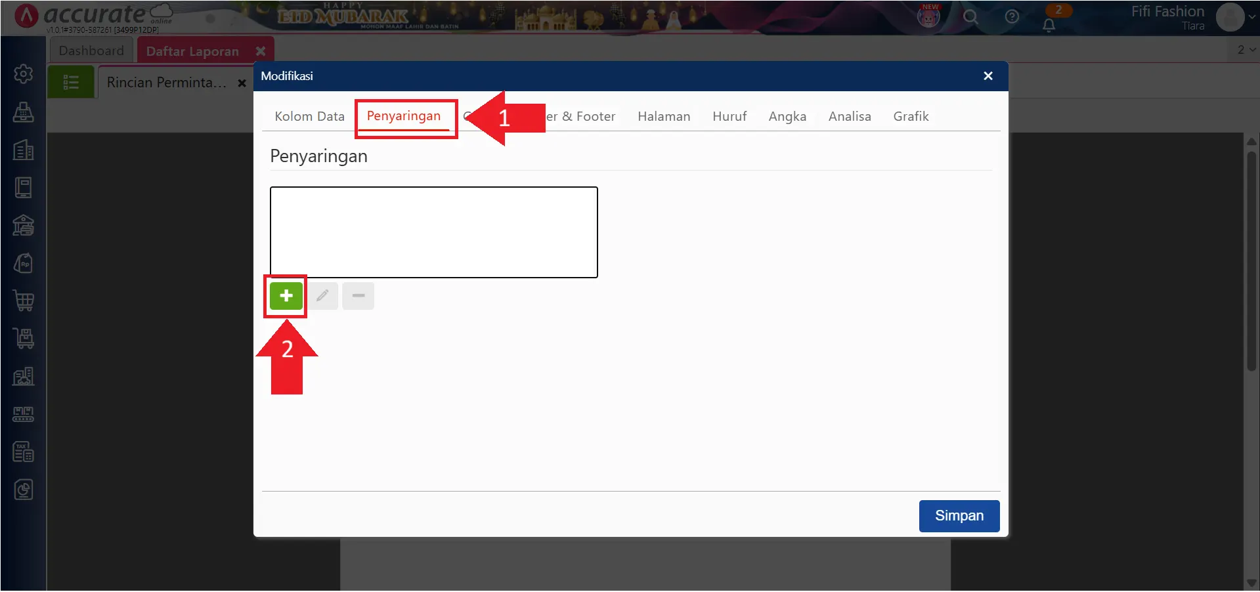Click the NEW mascot icon in header
1260x592 pixels.
928,16
